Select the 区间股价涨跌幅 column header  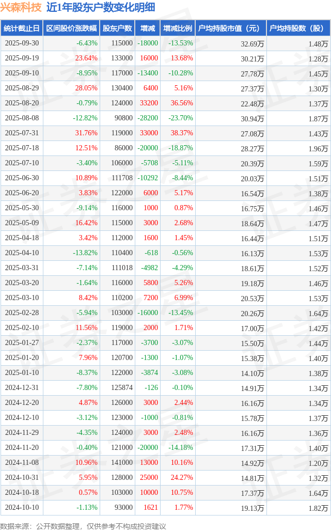tap(71, 28)
